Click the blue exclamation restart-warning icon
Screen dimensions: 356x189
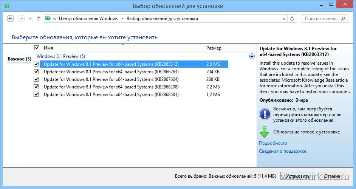point(265,114)
